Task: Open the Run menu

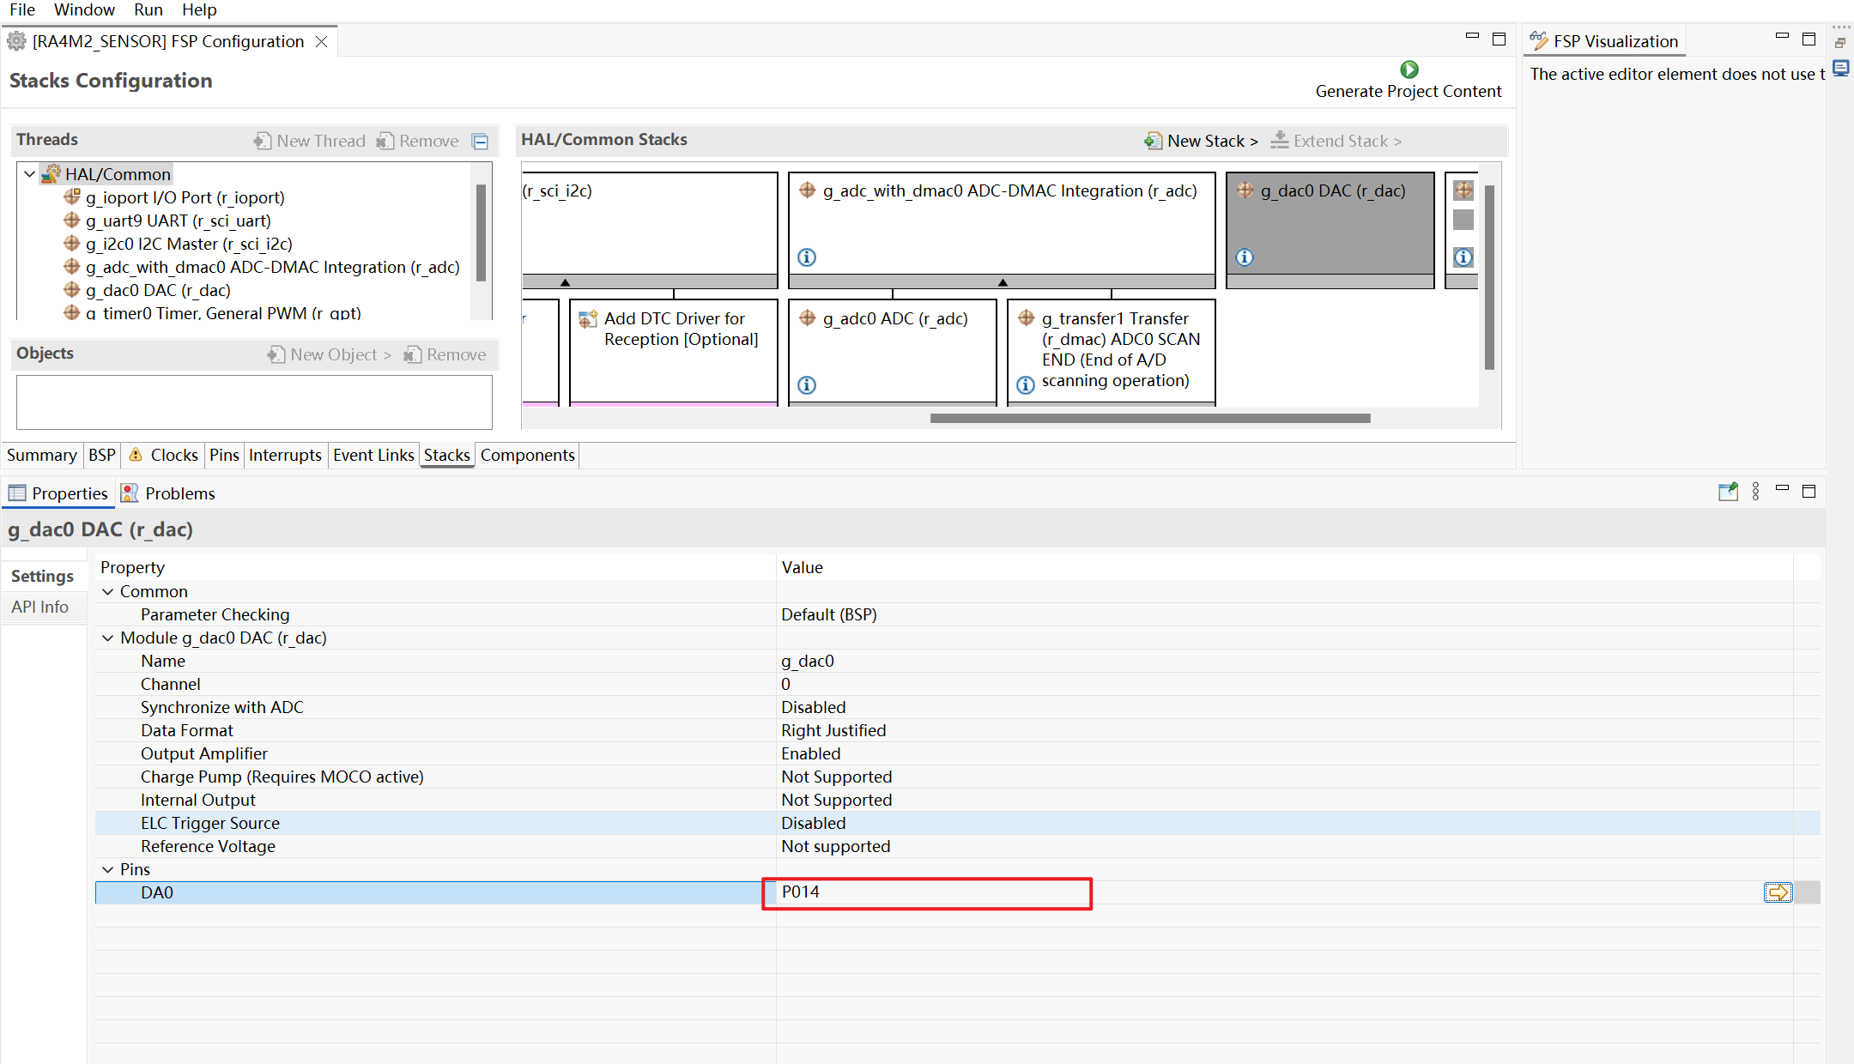Action: [148, 9]
